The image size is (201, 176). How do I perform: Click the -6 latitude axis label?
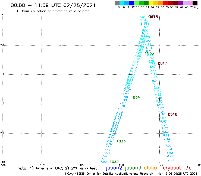(x=2, y=103)
